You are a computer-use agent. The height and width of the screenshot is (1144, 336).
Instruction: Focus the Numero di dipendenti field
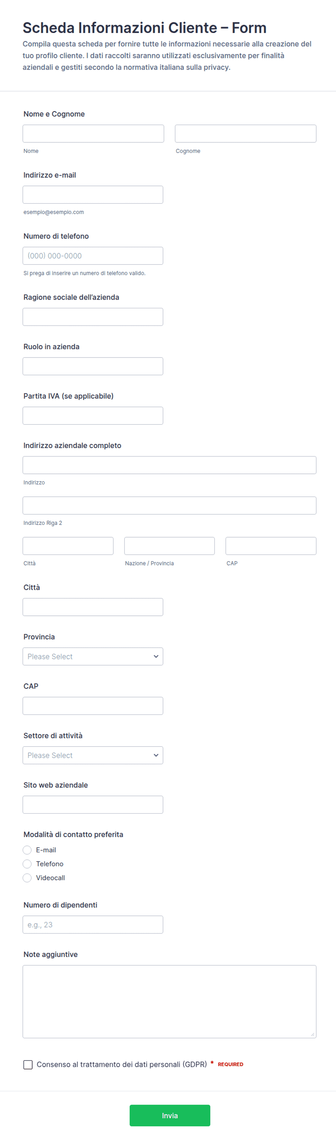tap(92, 924)
